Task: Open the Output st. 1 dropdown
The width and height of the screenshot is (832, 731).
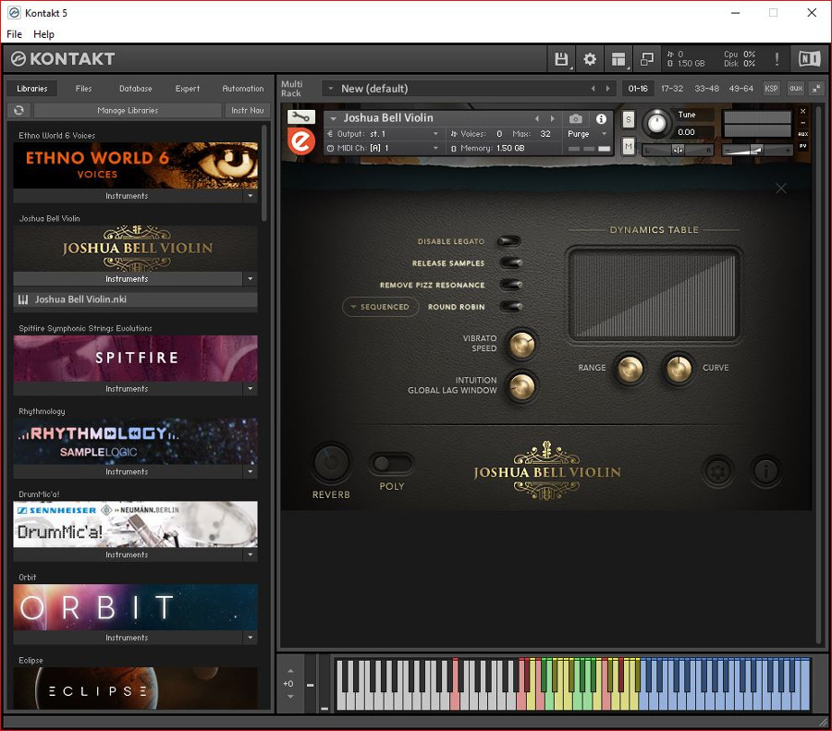Action: coord(383,134)
